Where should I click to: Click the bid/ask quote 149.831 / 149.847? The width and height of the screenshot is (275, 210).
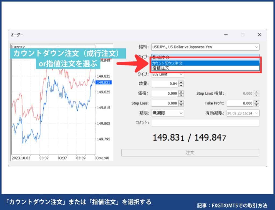pyautogui.click(x=189, y=138)
